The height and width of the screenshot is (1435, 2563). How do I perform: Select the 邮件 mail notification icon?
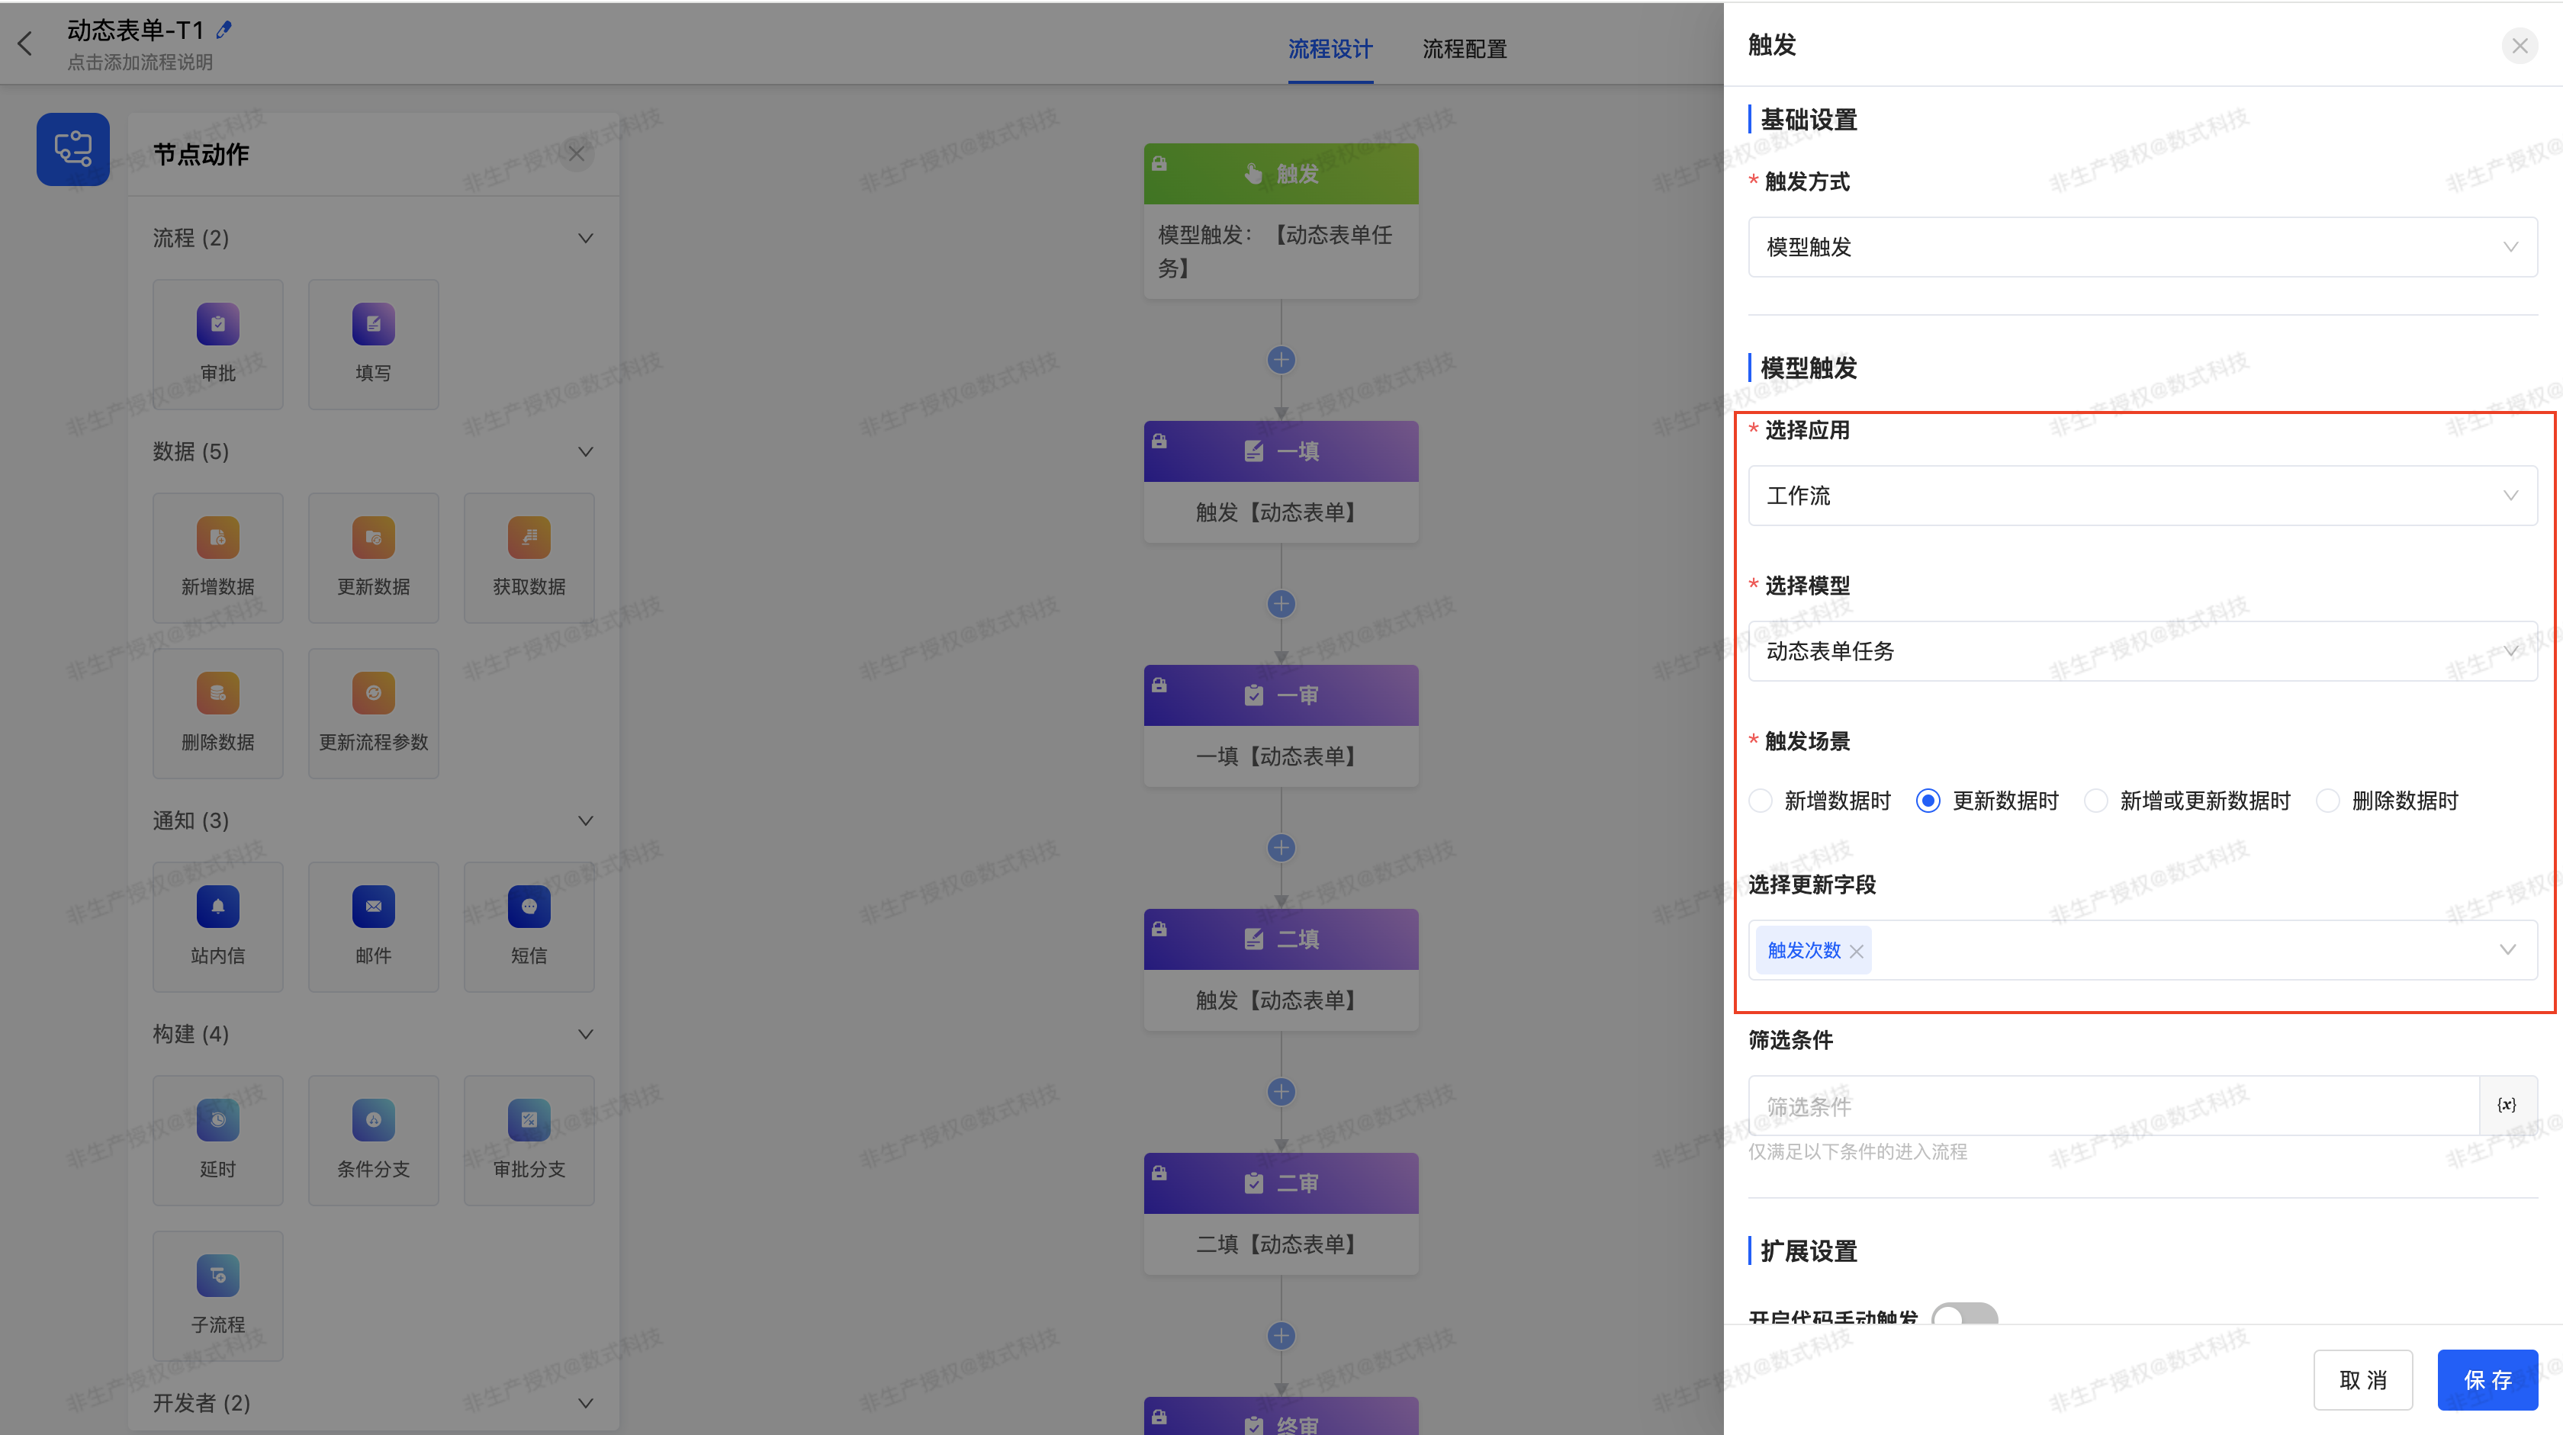pyautogui.click(x=373, y=907)
